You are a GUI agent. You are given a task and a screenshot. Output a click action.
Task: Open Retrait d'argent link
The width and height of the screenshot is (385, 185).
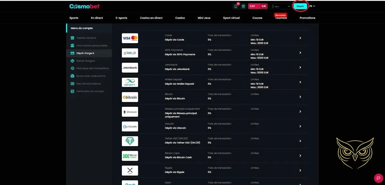[x=86, y=61]
